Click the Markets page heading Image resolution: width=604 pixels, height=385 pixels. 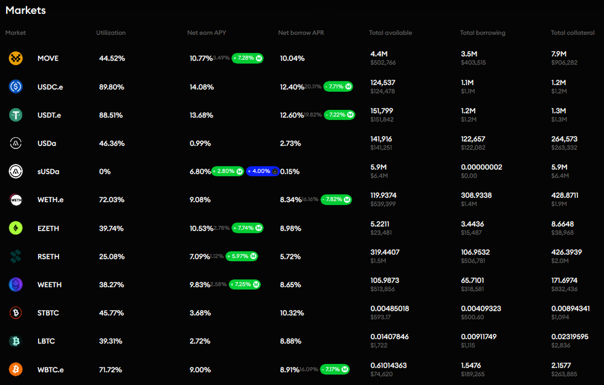(x=25, y=10)
